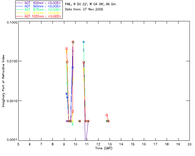Click the x-axis tick label 10
The image size is (195, 156).
75,144
